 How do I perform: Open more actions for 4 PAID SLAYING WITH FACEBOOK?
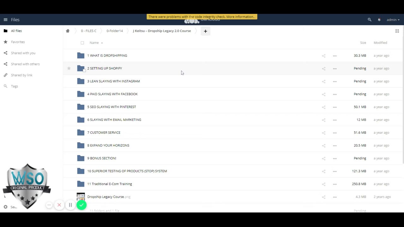(x=335, y=94)
